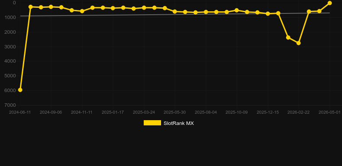Click the data point near 2400 rank
Viewport: 342px width, 166px height.
pos(288,38)
